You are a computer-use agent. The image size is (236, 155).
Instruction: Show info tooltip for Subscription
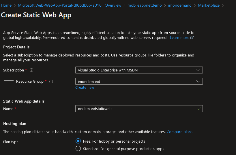tap(31, 70)
